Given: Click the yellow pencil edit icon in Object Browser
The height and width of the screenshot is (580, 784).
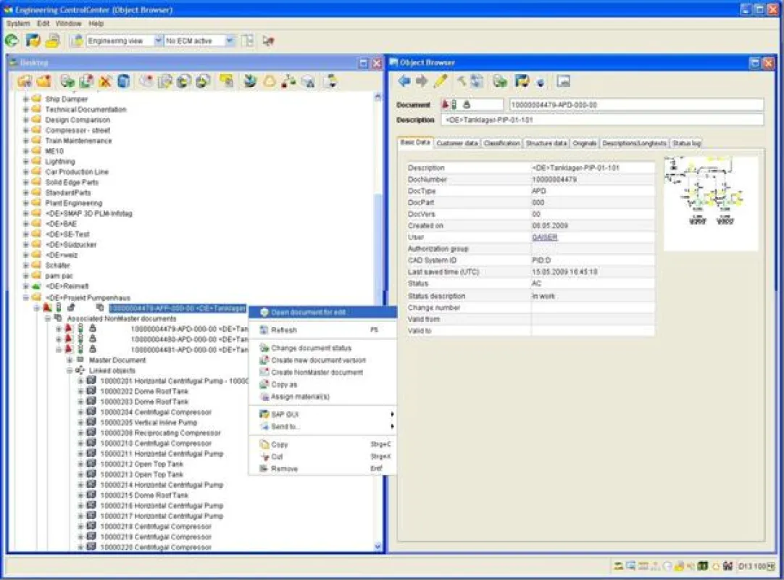Looking at the screenshot, I should pos(441,81).
